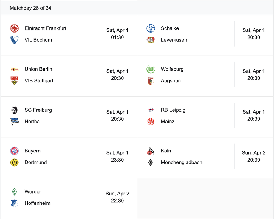274x219 pixels.
Task: Click the Hoffenheim team name
Action: coord(37,203)
